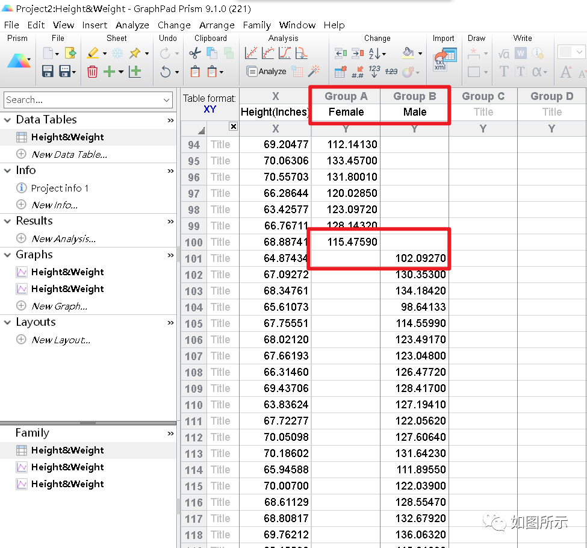587x548 pixels.
Task: Click the yellow highlighter sheet icon
Action: click(93, 53)
